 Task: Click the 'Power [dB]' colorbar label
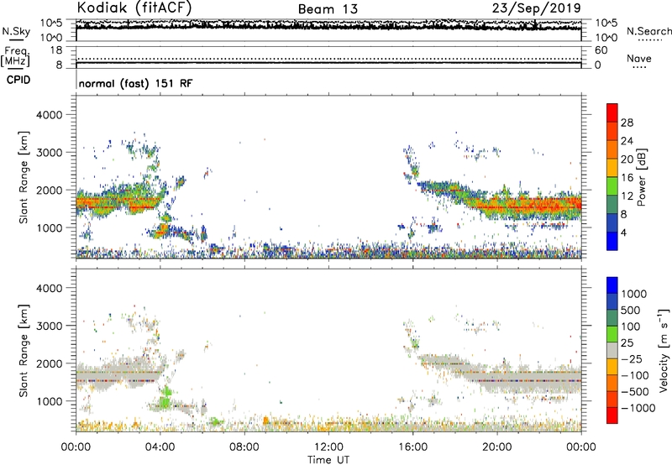(641, 177)
